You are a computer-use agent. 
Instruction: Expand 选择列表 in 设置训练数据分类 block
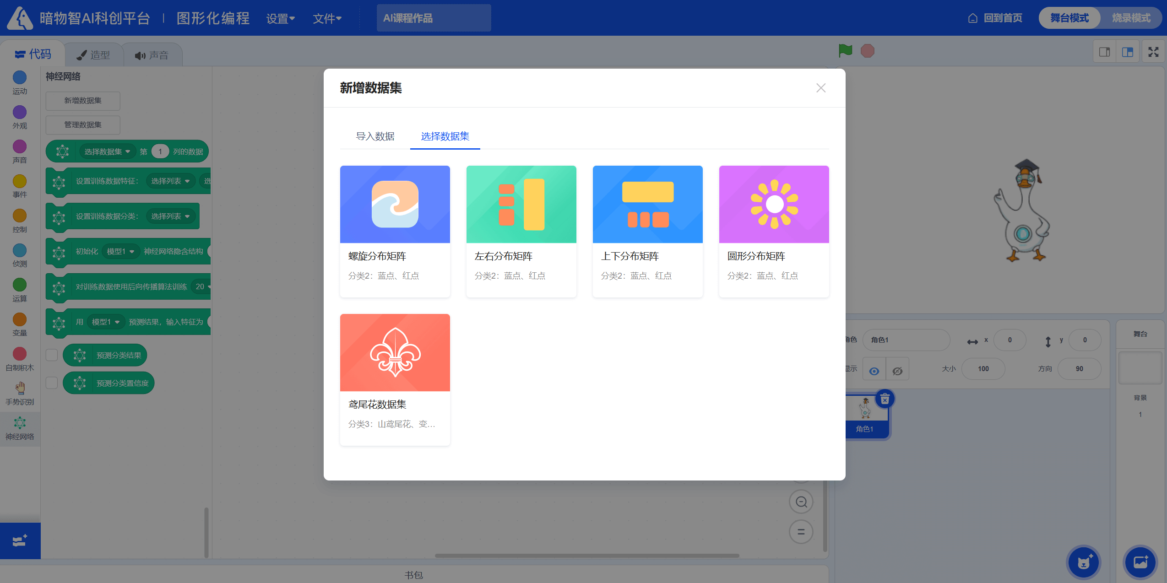click(170, 216)
